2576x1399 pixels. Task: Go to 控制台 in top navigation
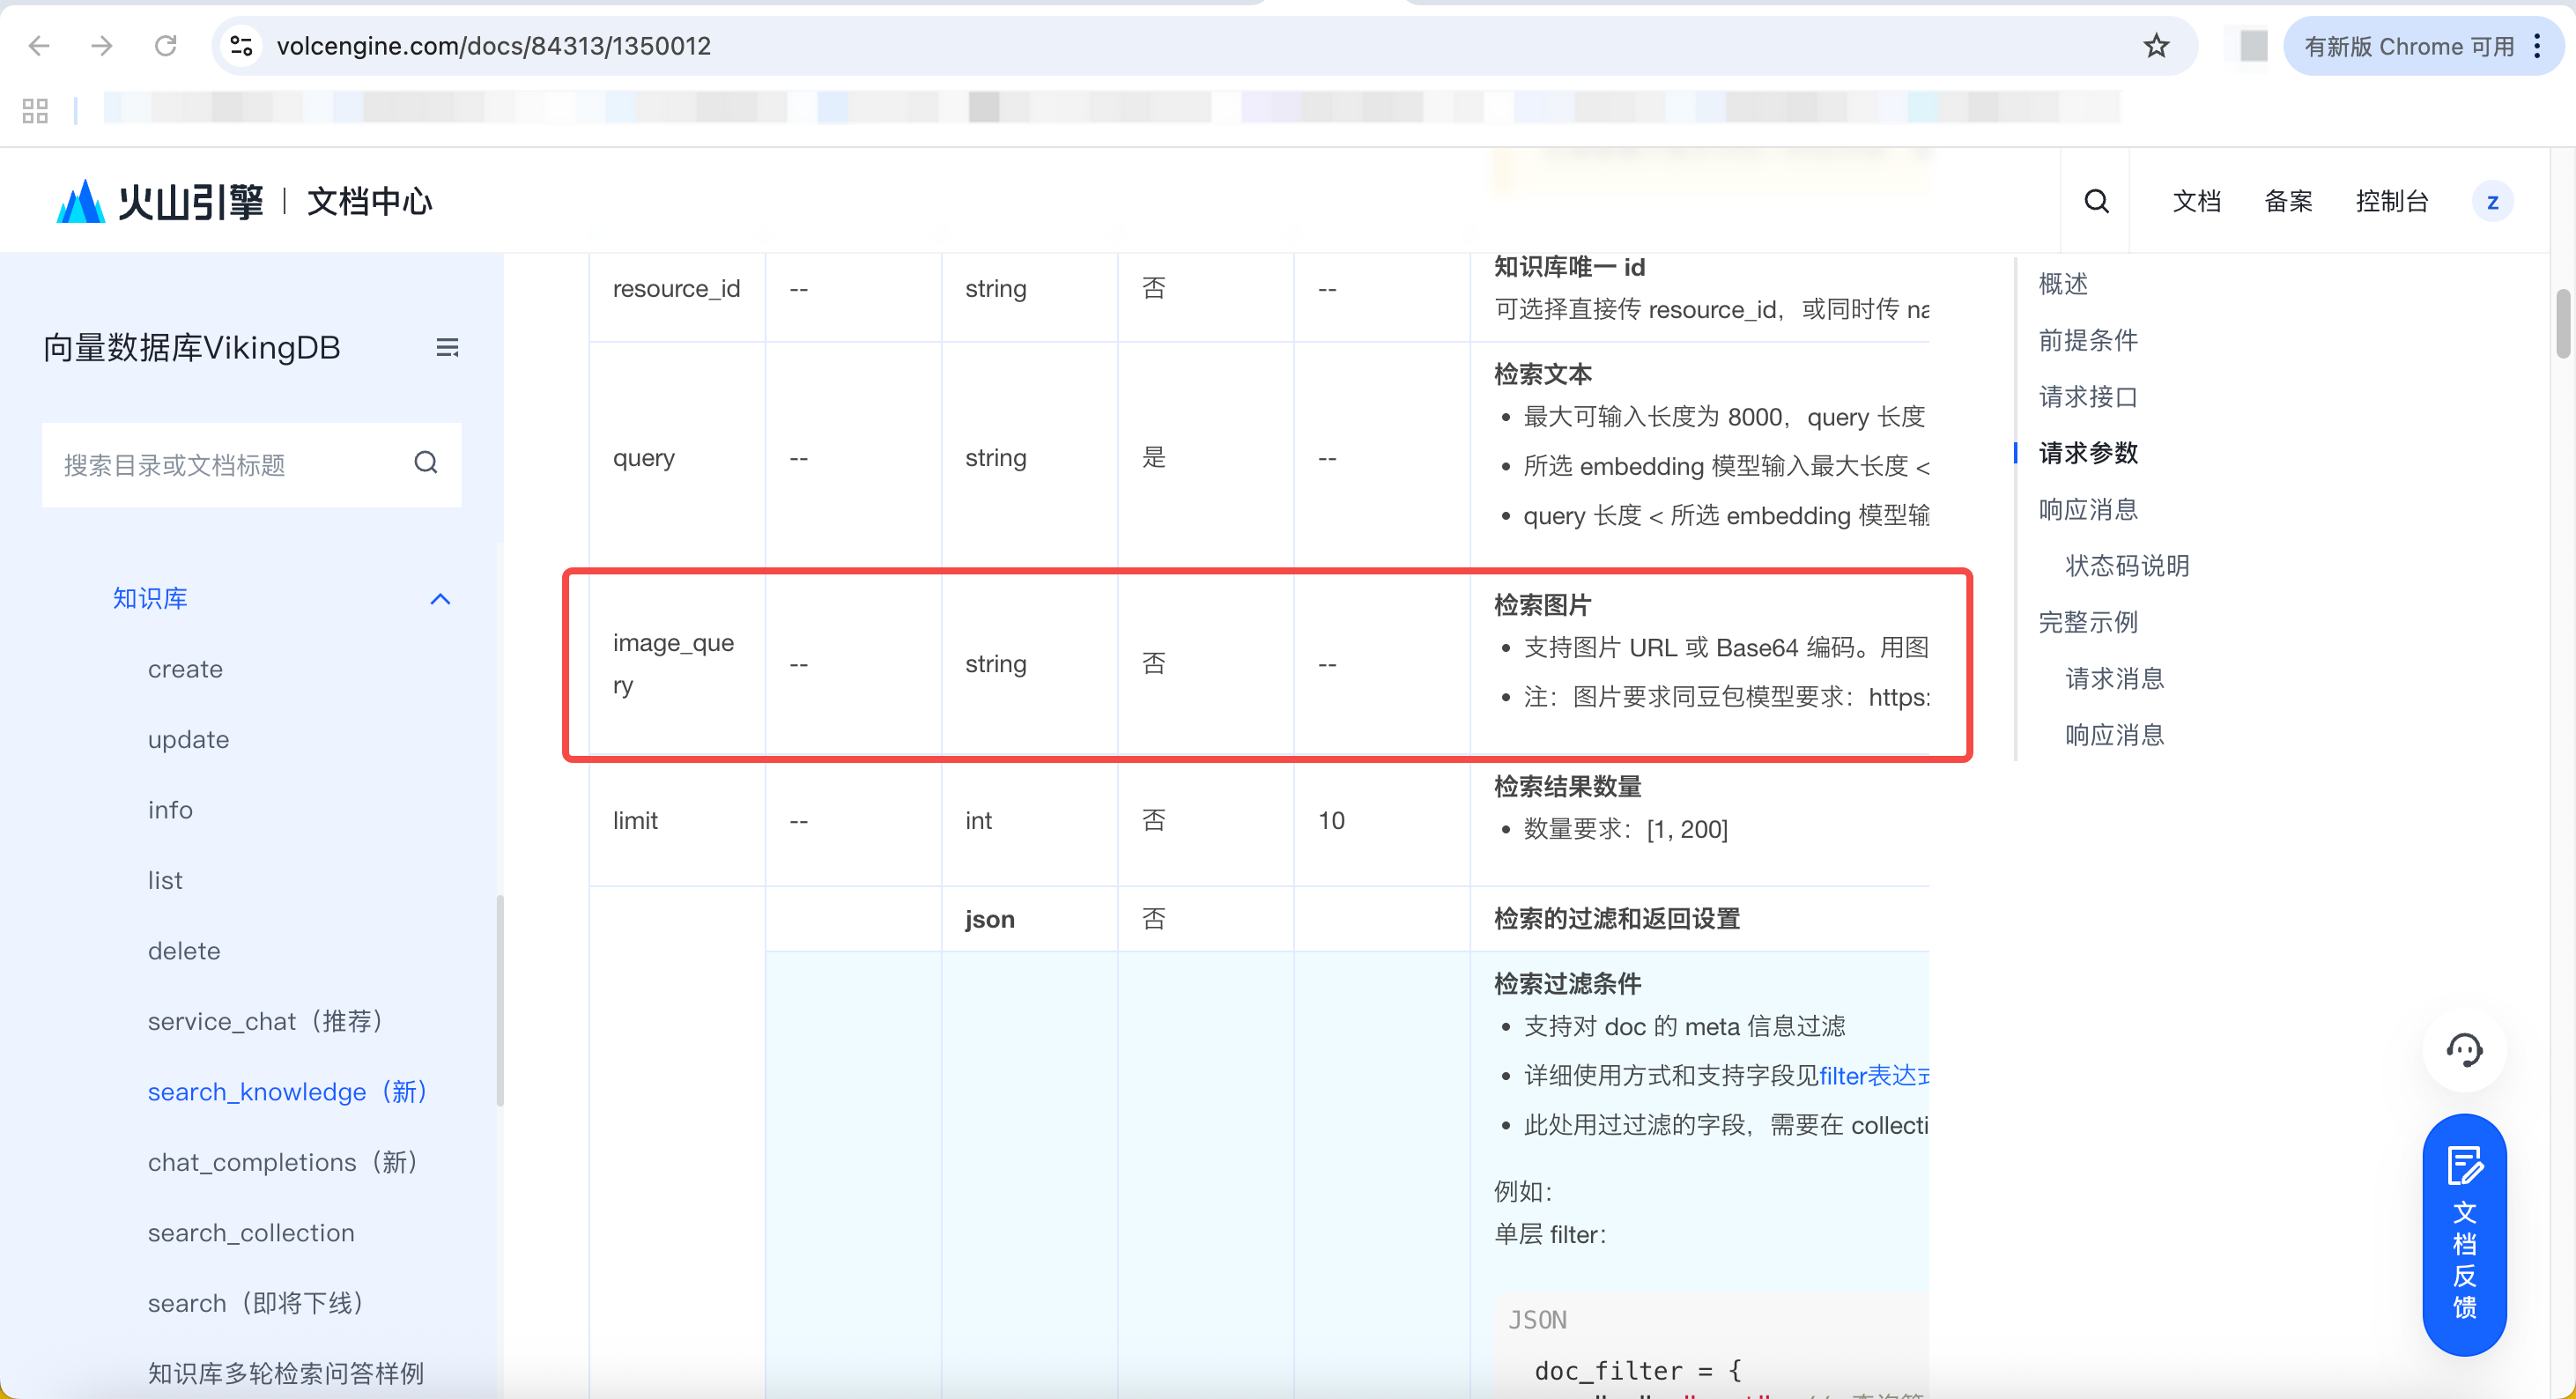click(2392, 202)
